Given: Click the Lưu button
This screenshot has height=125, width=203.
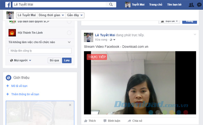Looking at the screenshot, I should tap(67, 60).
